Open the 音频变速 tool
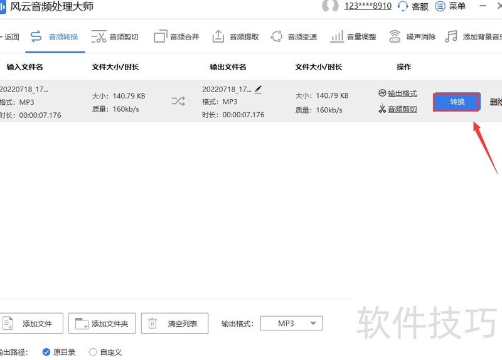Screen dimensions: 502x360 (294, 36)
